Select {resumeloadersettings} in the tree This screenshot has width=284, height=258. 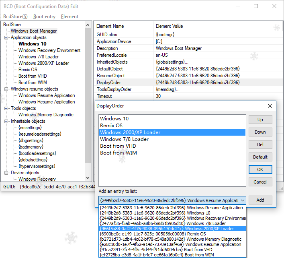40,134
